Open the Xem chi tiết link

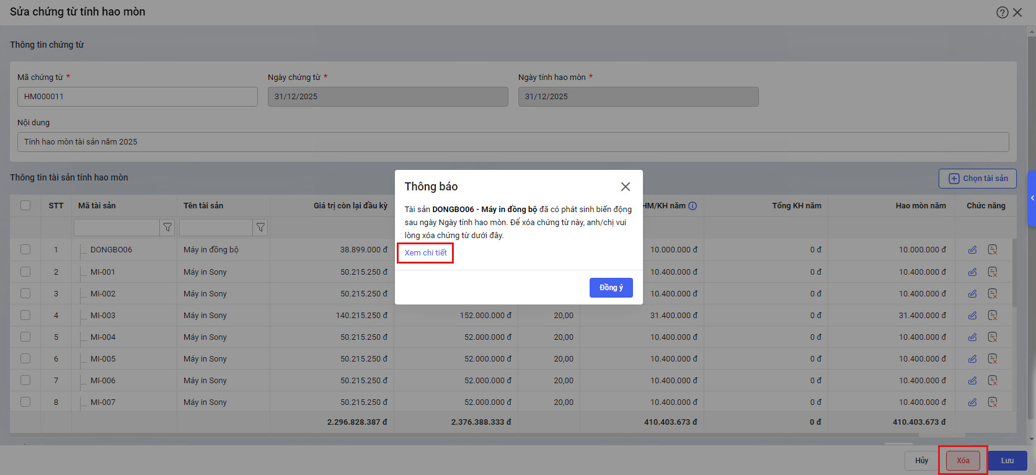[x=425, y=253]
